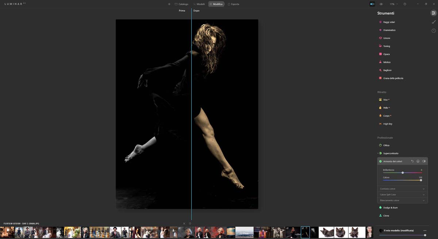
Task: Open the edit history clock icon
Action: point(434,31)
